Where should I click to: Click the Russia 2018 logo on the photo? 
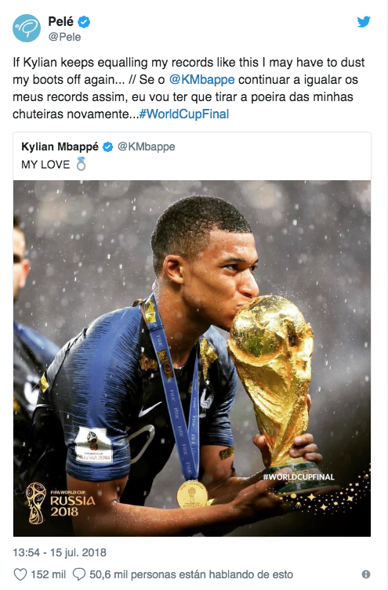[60, 504]
